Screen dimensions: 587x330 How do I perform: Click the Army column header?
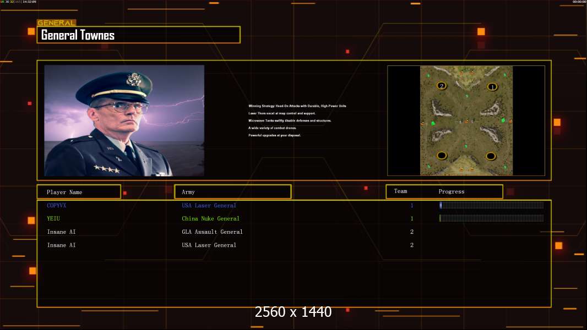(232, 192)
